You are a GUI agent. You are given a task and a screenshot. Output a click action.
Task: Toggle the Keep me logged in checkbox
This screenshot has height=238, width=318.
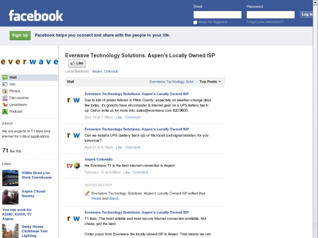196,22
